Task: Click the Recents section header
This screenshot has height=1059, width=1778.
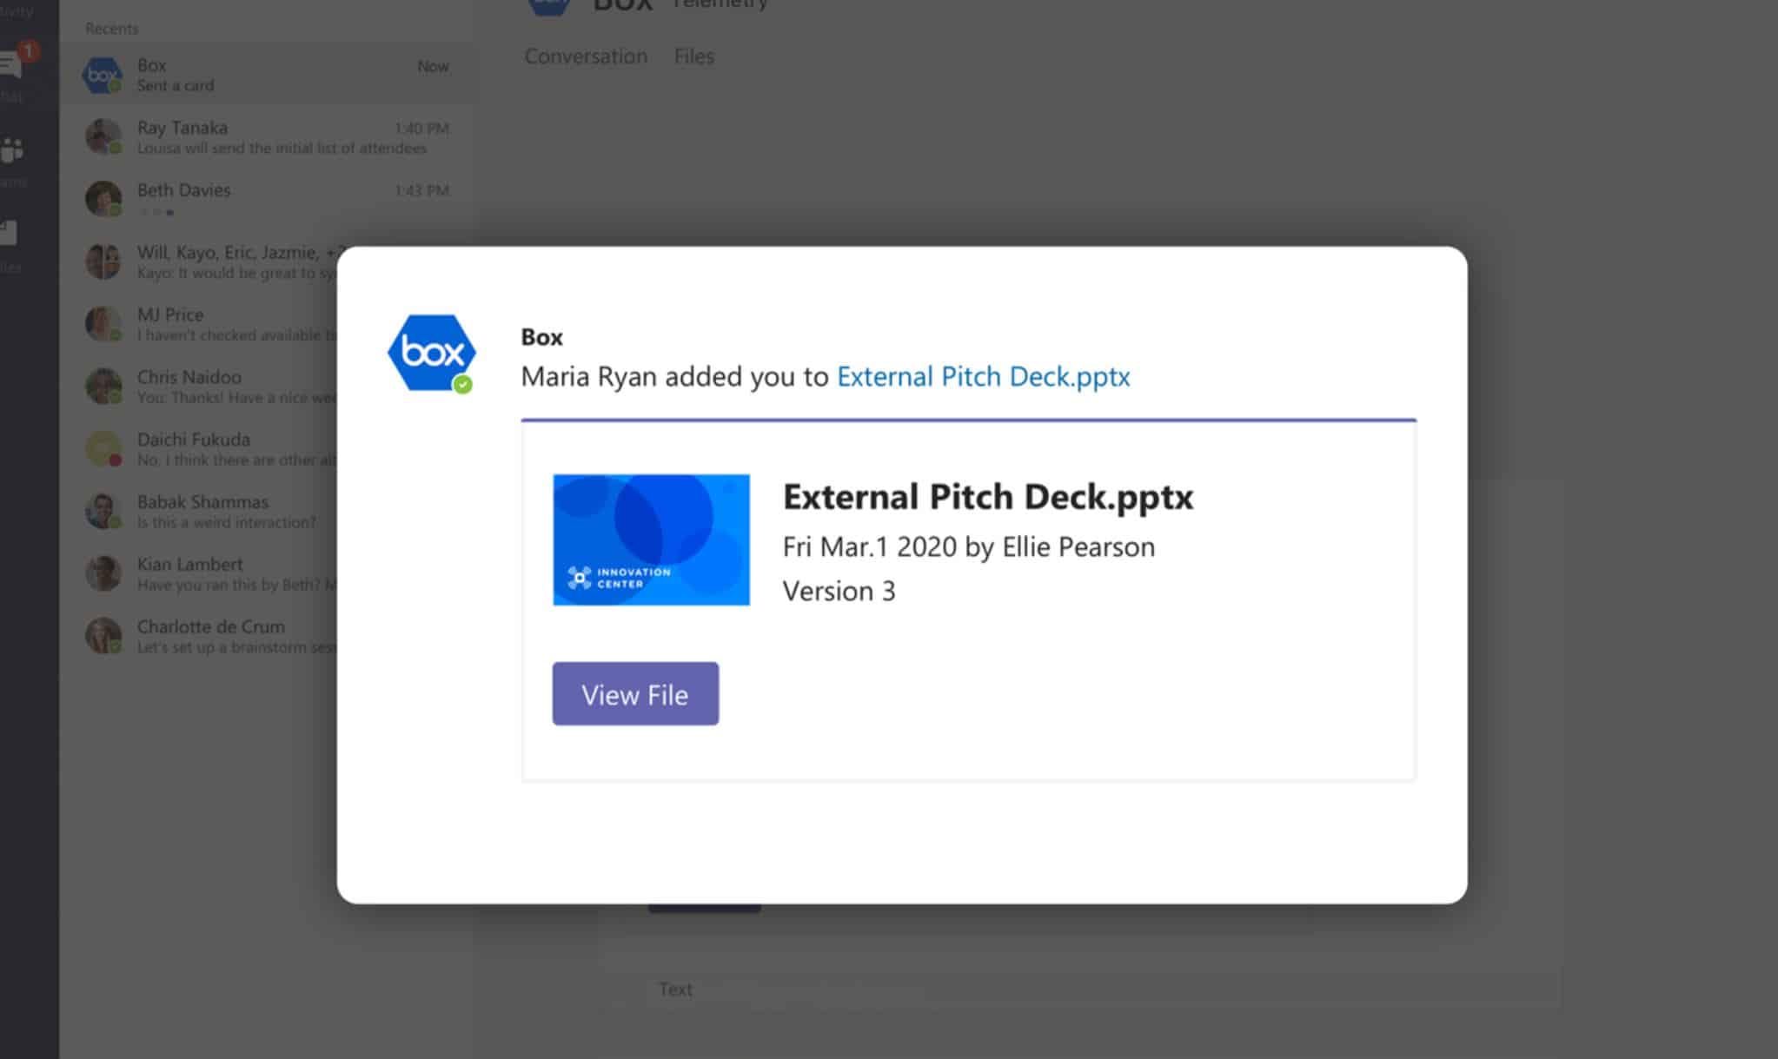Action: coord(111,29)
